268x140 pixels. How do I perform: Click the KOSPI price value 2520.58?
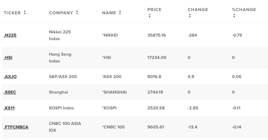coord(156,108)
